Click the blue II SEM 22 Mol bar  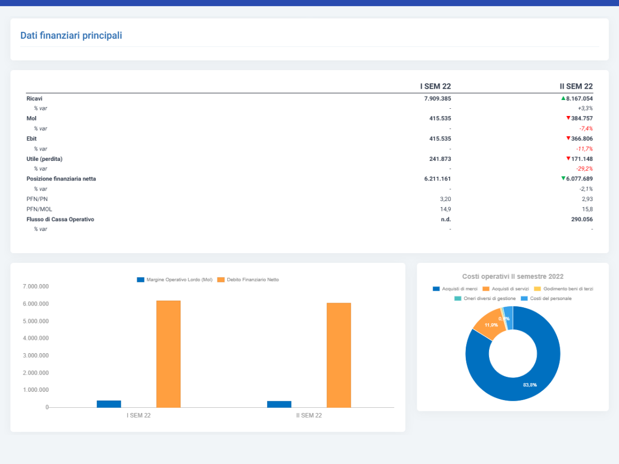[279, 404]
